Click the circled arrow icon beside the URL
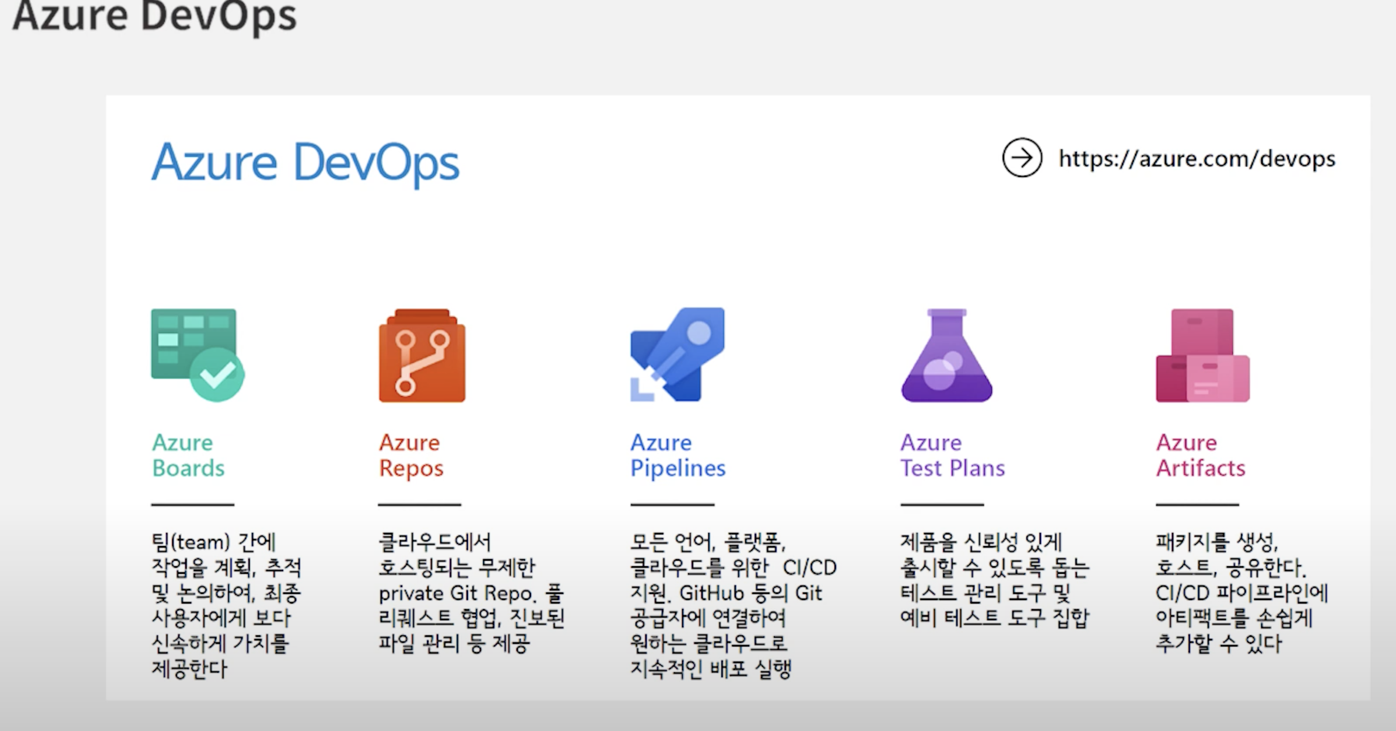This screenshot has height=731, width=1396. 1022,158
